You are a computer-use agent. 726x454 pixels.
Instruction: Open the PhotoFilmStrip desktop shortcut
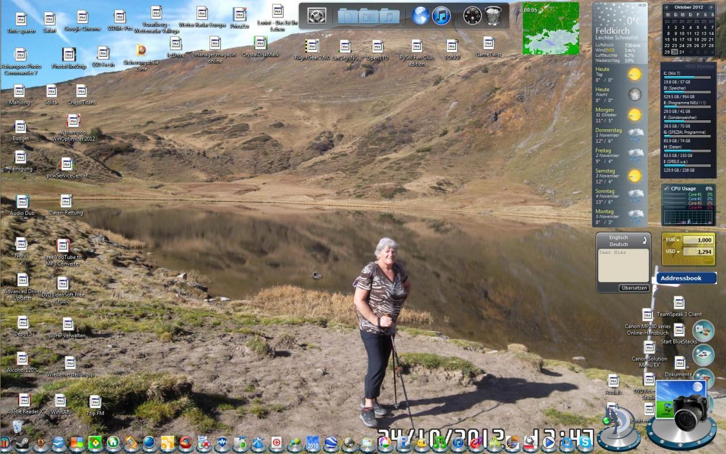click(69, 58)
